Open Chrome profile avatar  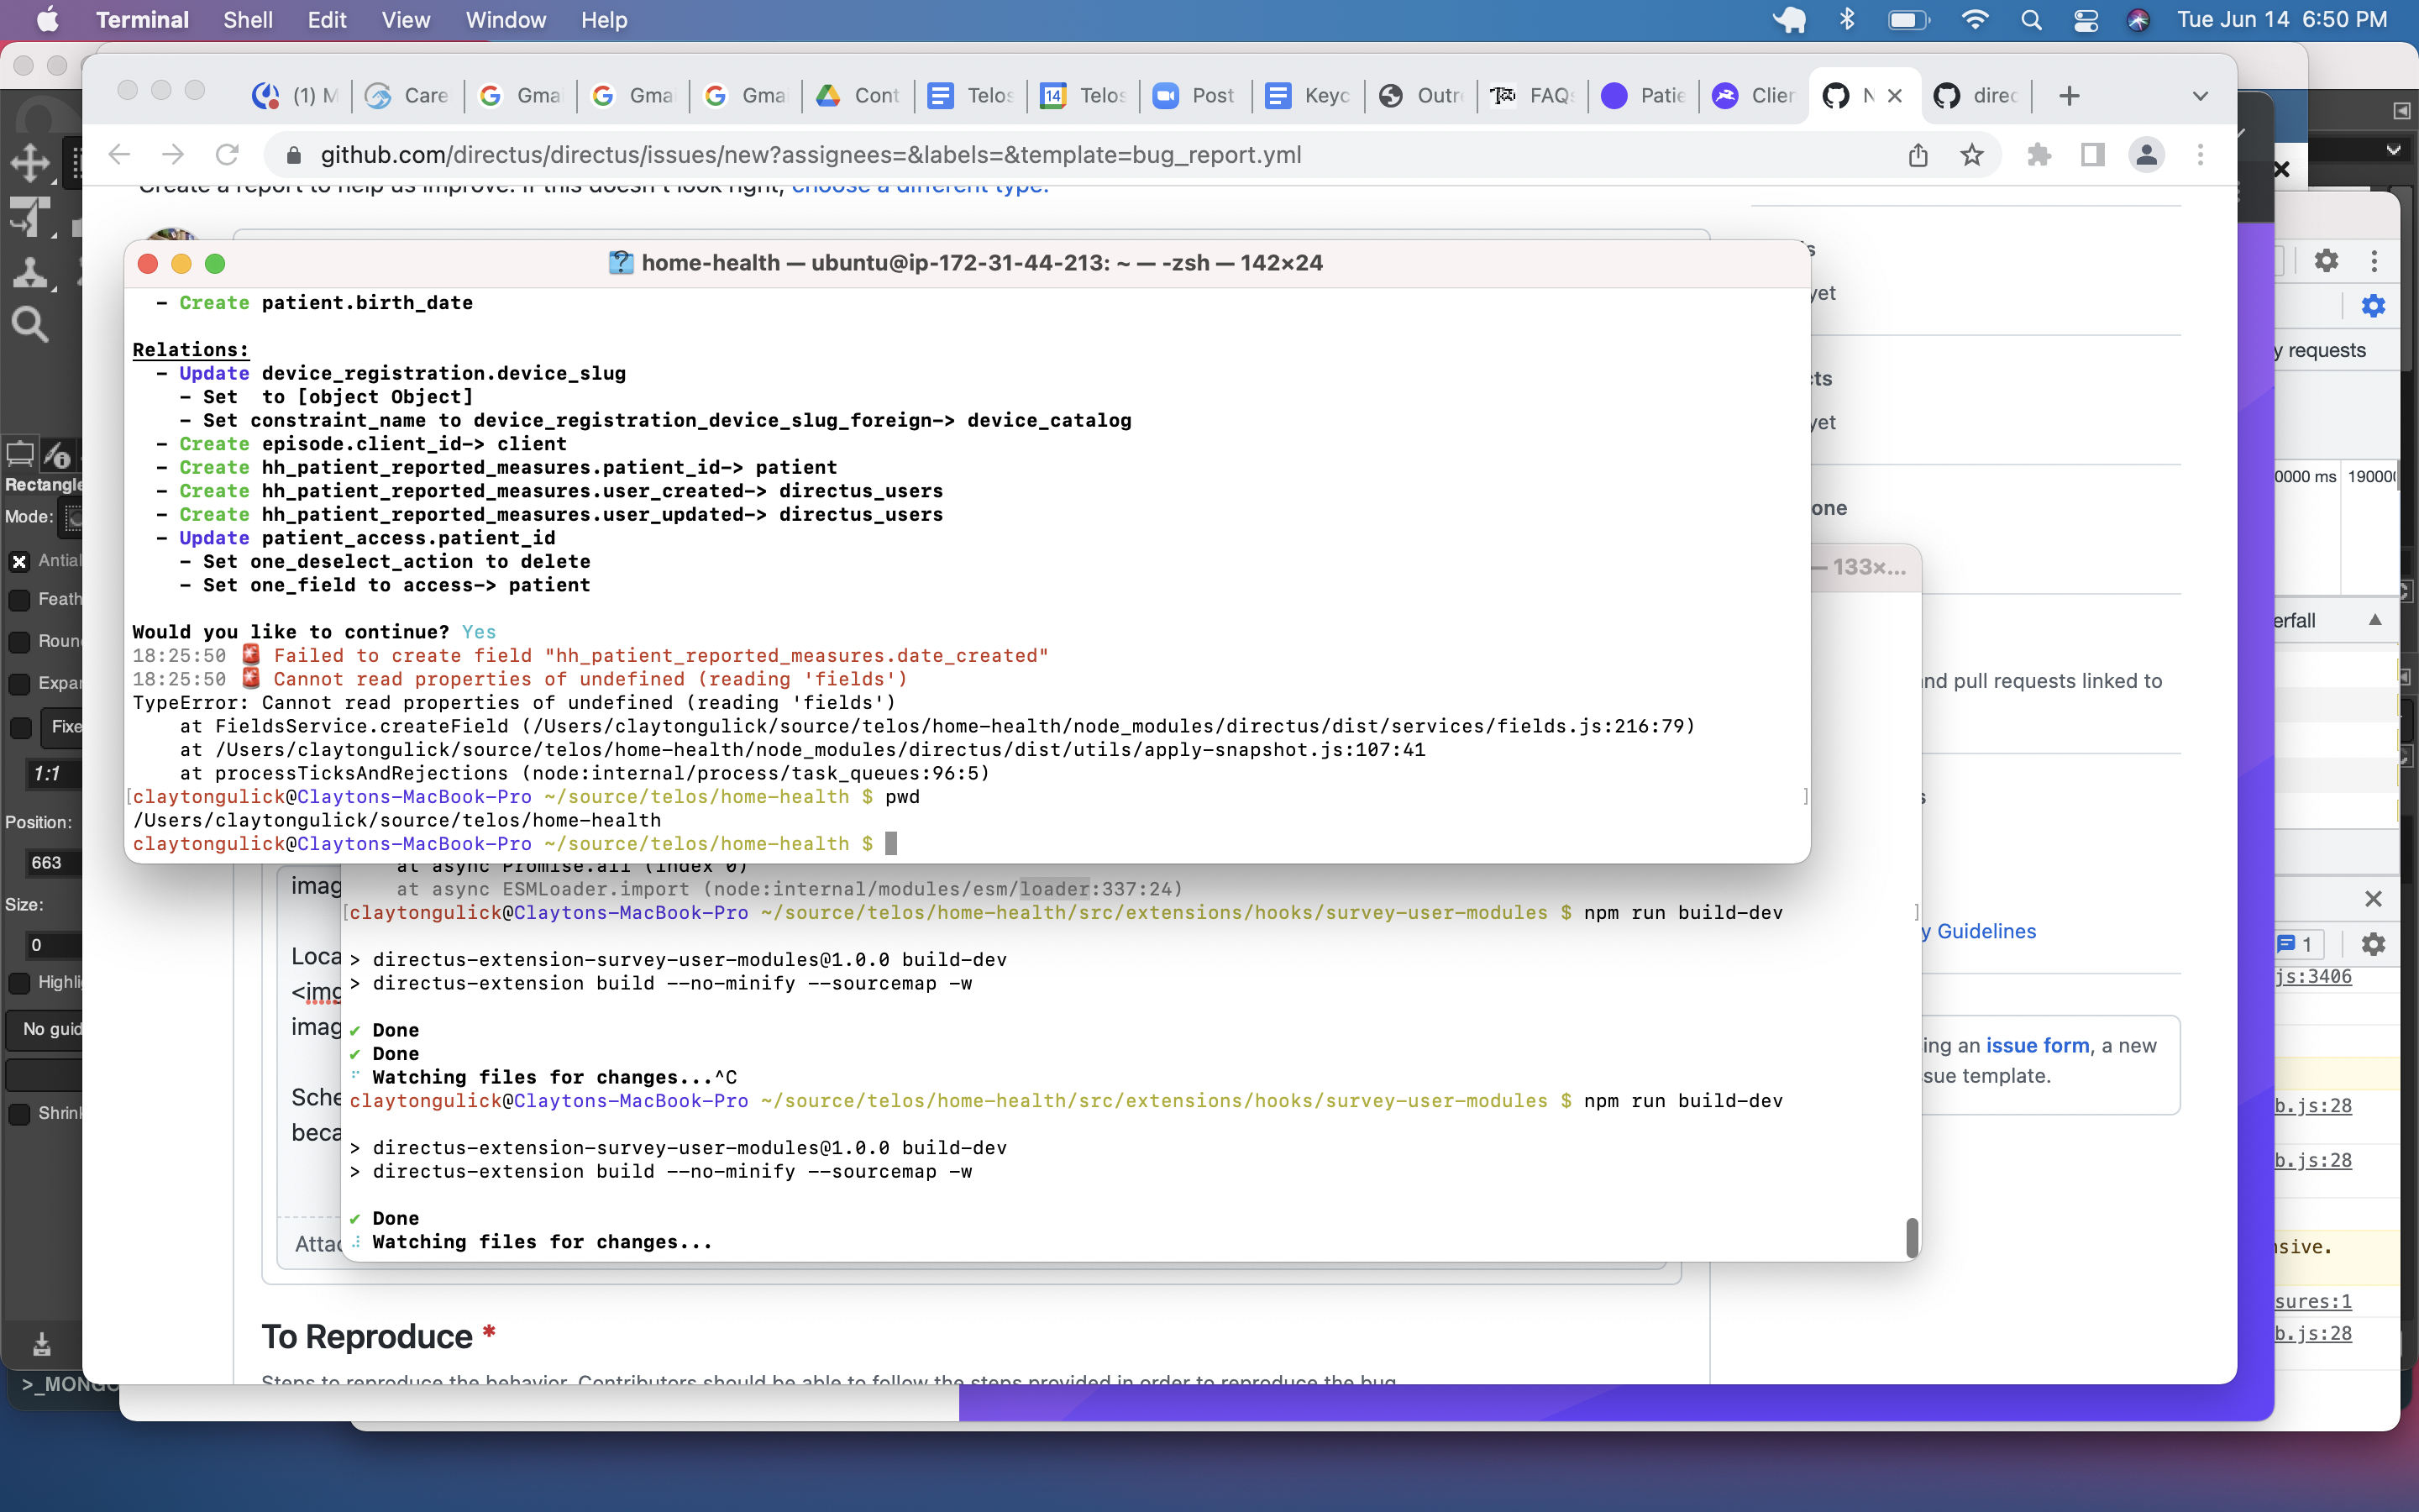tap(2146, 155)
